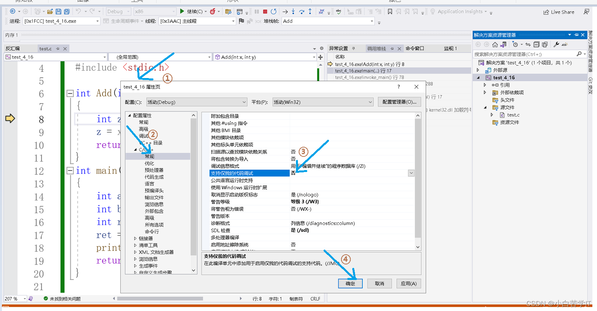Screen dimensions: 597x311
Task: Expand the 链接器 node in property tree
Action: [x=135, y=238]
